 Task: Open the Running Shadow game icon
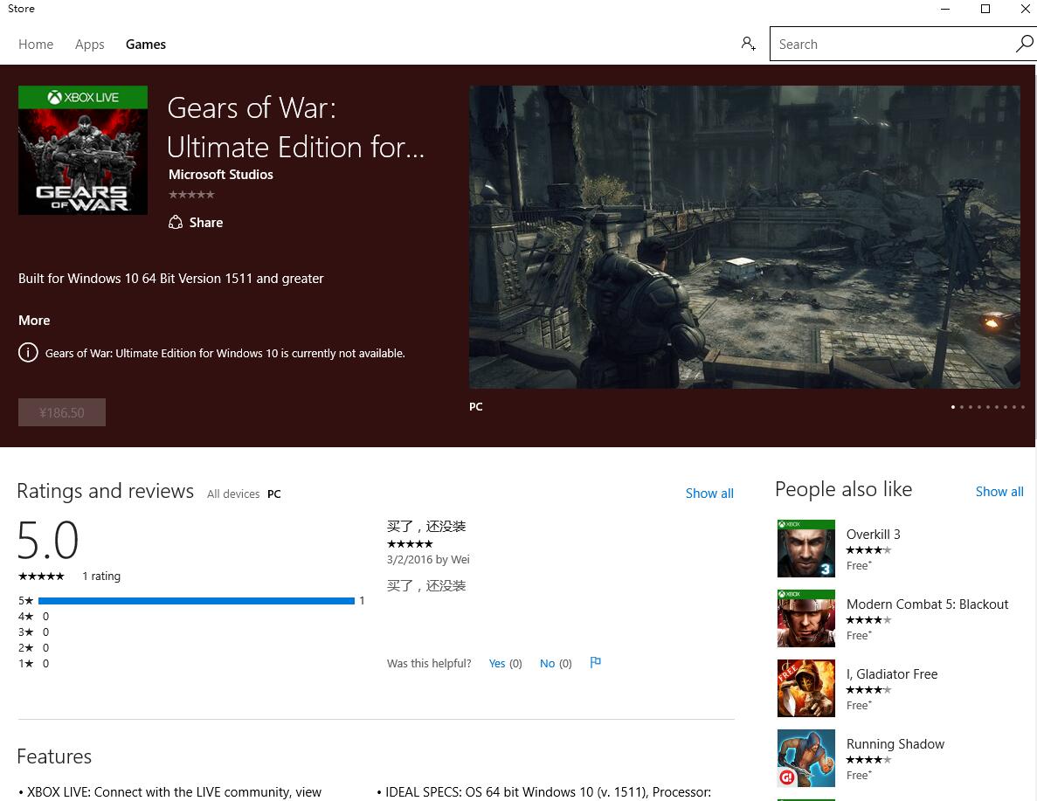click(x=805, y=759)
